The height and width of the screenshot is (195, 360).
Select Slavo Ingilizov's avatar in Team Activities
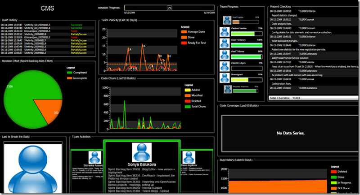(x=189, y=157)
